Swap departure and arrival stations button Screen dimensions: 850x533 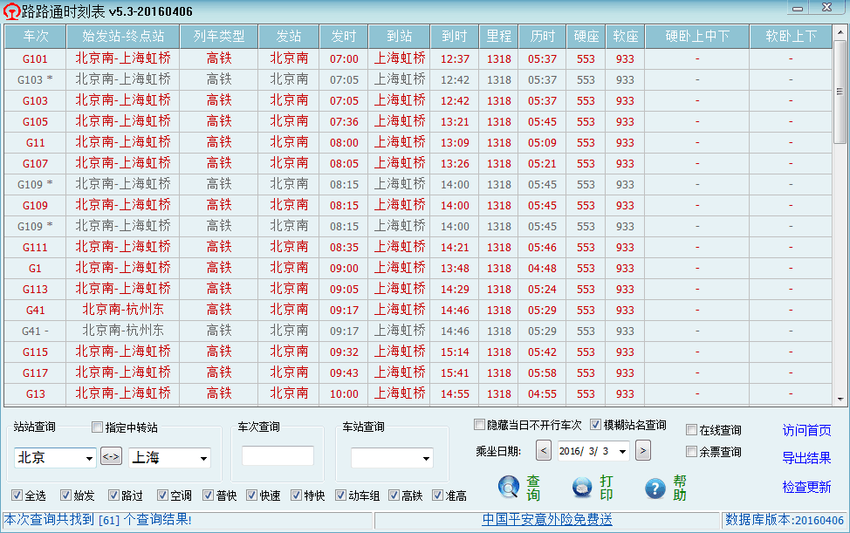point(112,457)
